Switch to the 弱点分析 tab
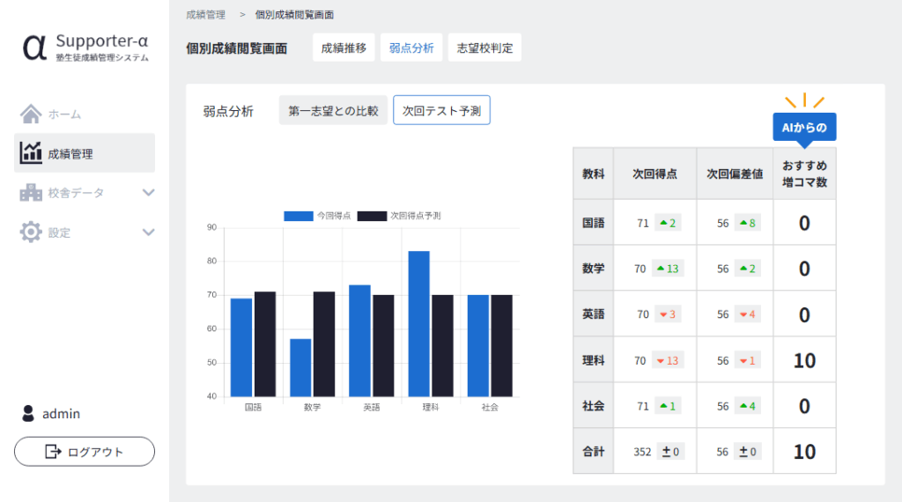This screenshot has height=502, width=902. point(411,48)
